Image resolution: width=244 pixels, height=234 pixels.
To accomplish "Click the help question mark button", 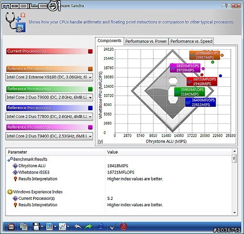I will [226, 6].
